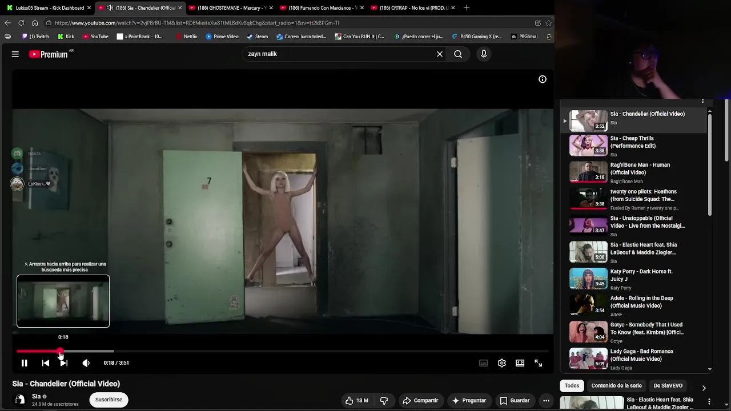Select Adele - Rolling in the Deep entry
The height and width of the screenshot is (411, 731).
click(x=634, y=305)
